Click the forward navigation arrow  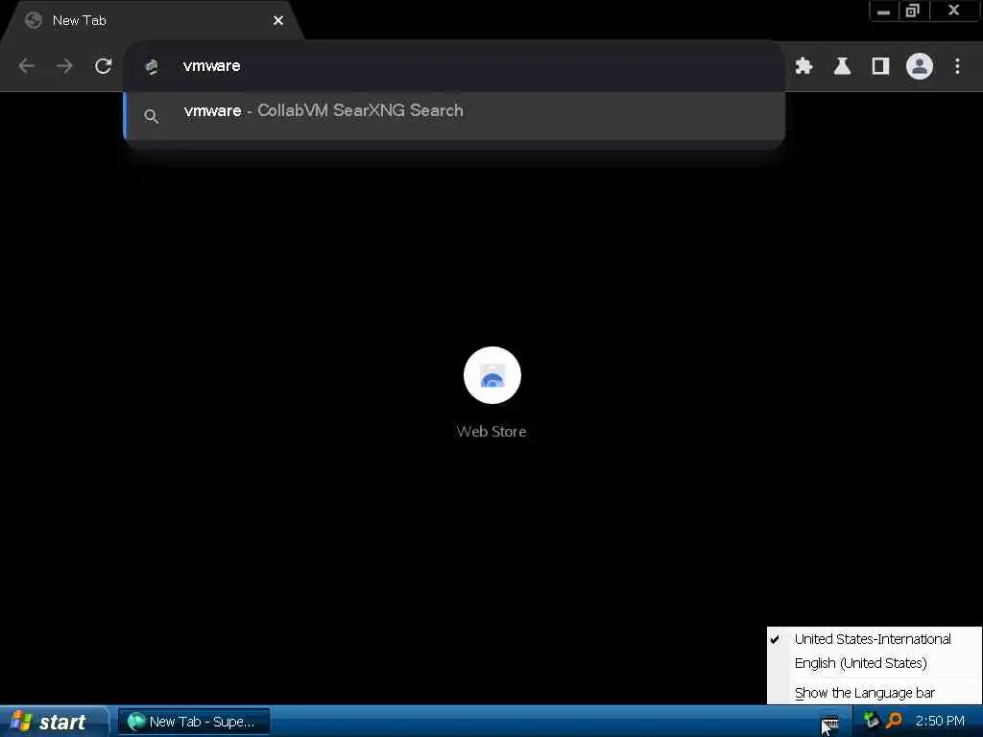(x=64, y=66)
